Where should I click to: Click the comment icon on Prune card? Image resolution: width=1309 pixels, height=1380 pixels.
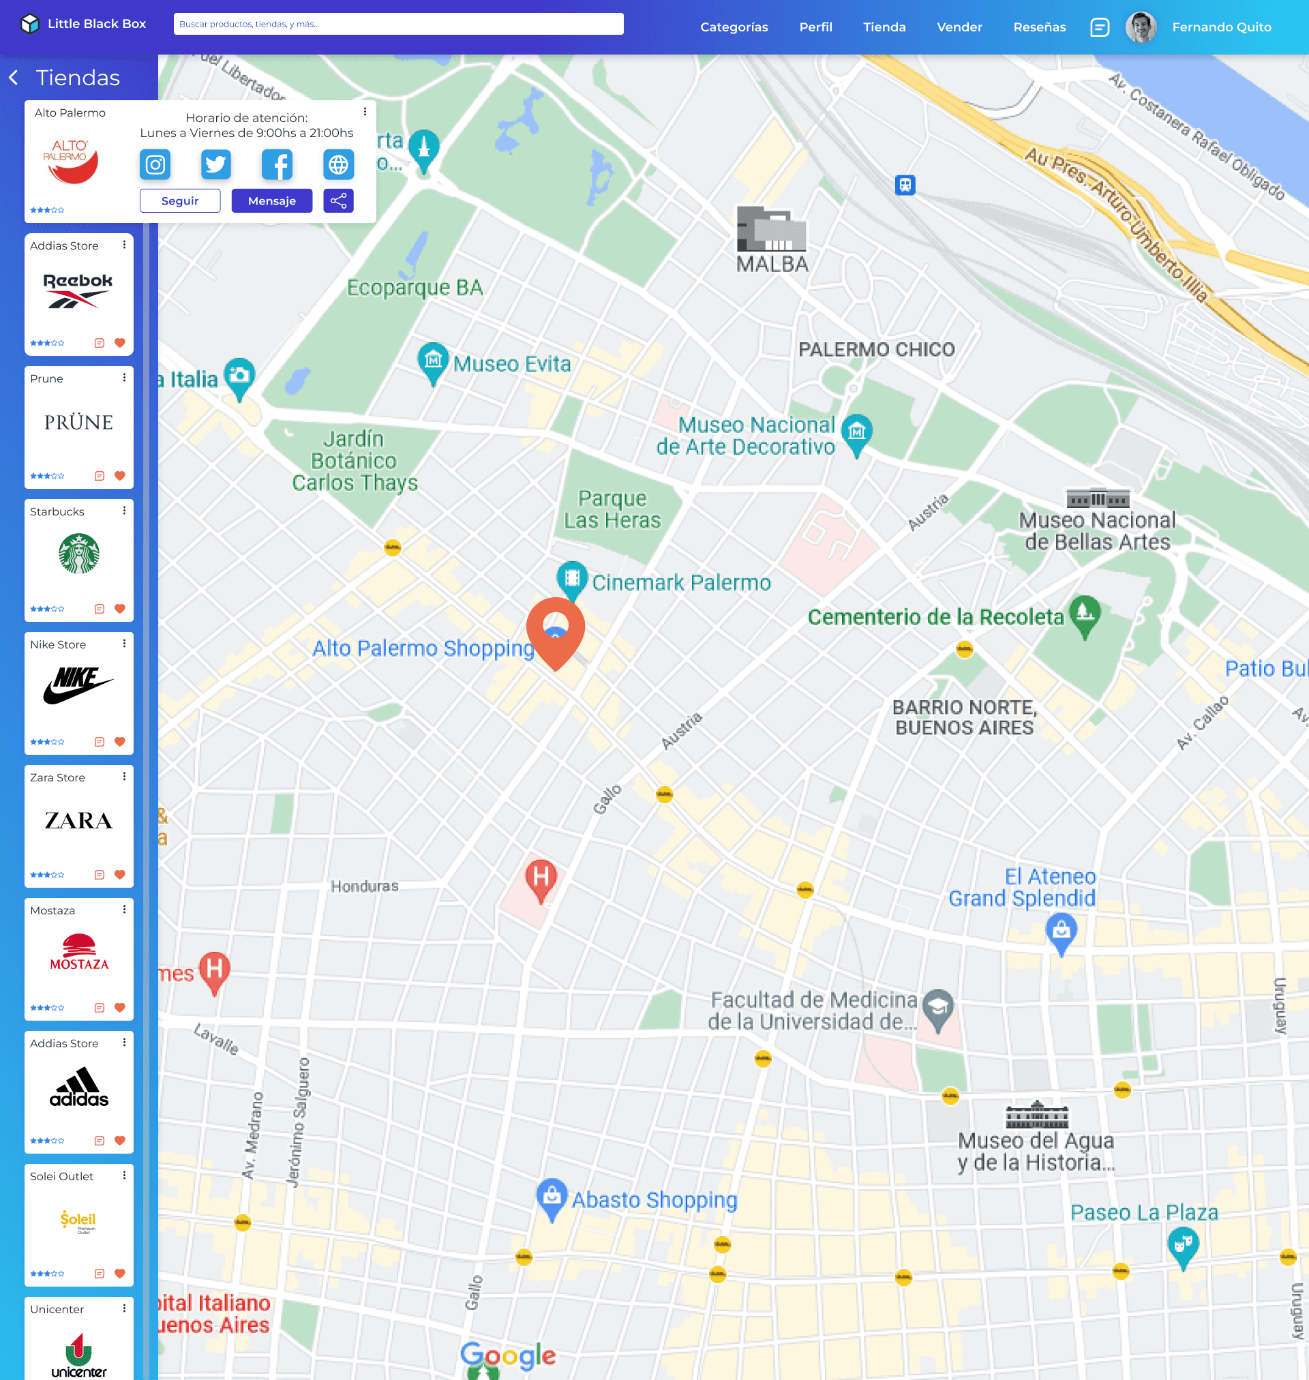pos(99,476)
